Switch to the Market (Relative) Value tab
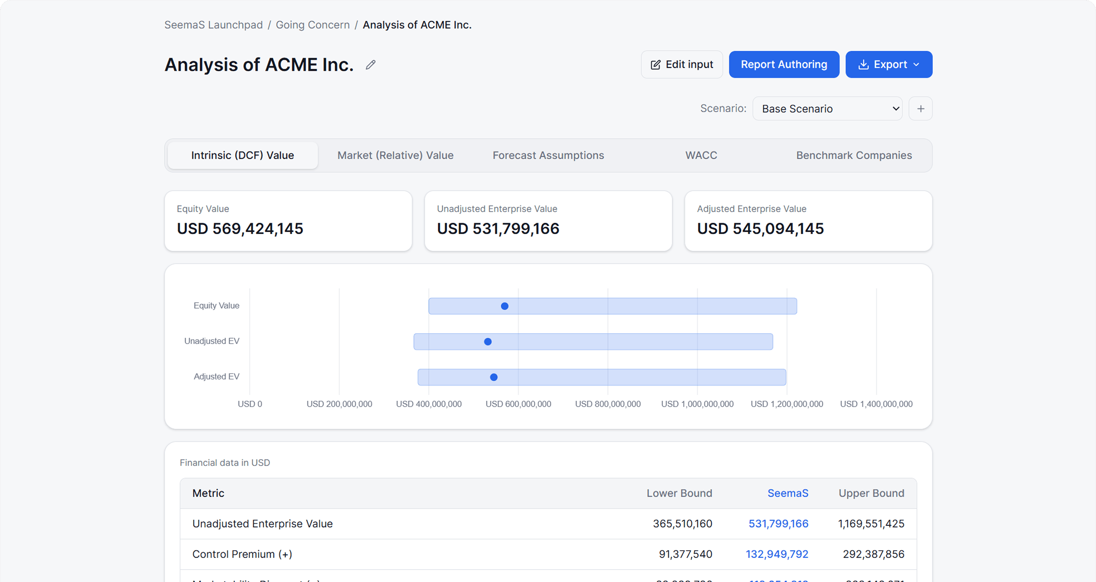The width and height of the screenshot is (1096, 582). tap(395, 155)
